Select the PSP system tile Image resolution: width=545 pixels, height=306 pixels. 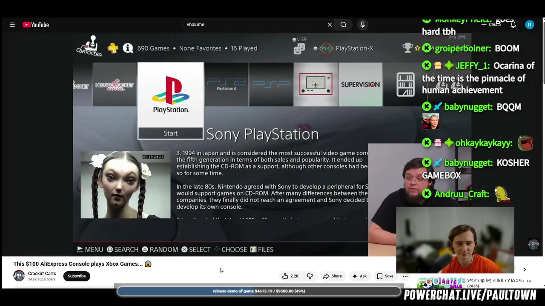coord(271,84)
